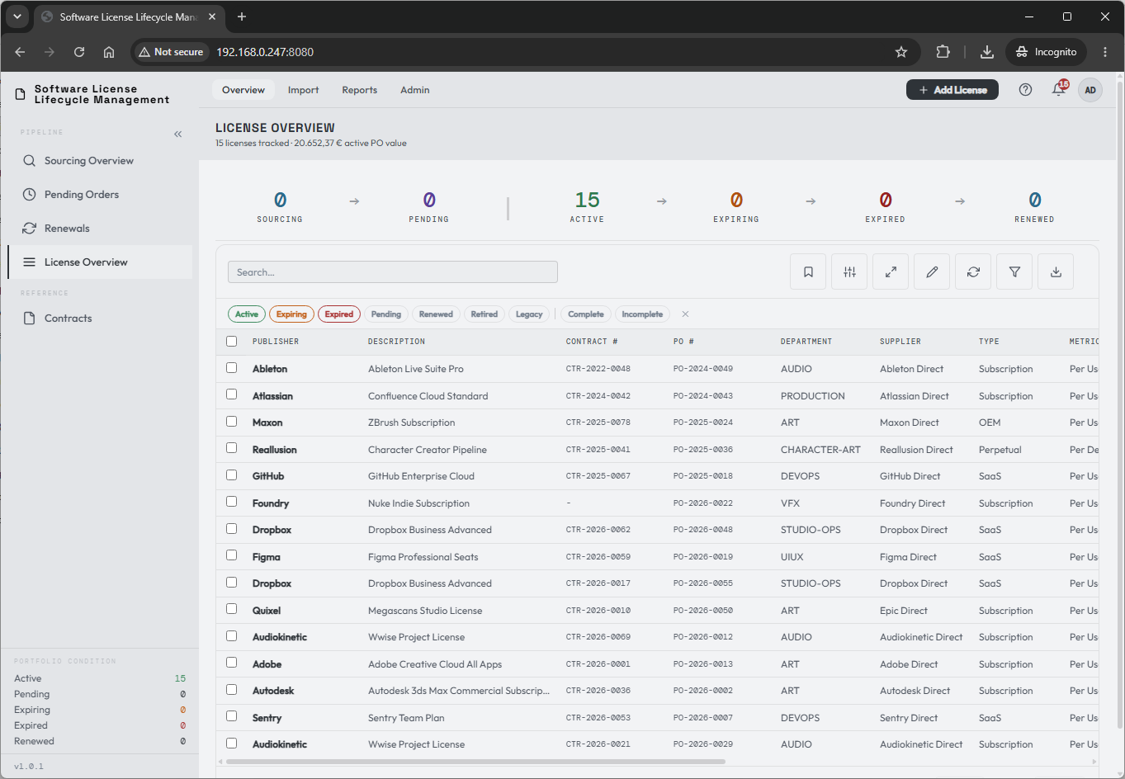1125x779 pixels.
Task: Open Pending Orders in the sidebar
Action: pos(100,195)
